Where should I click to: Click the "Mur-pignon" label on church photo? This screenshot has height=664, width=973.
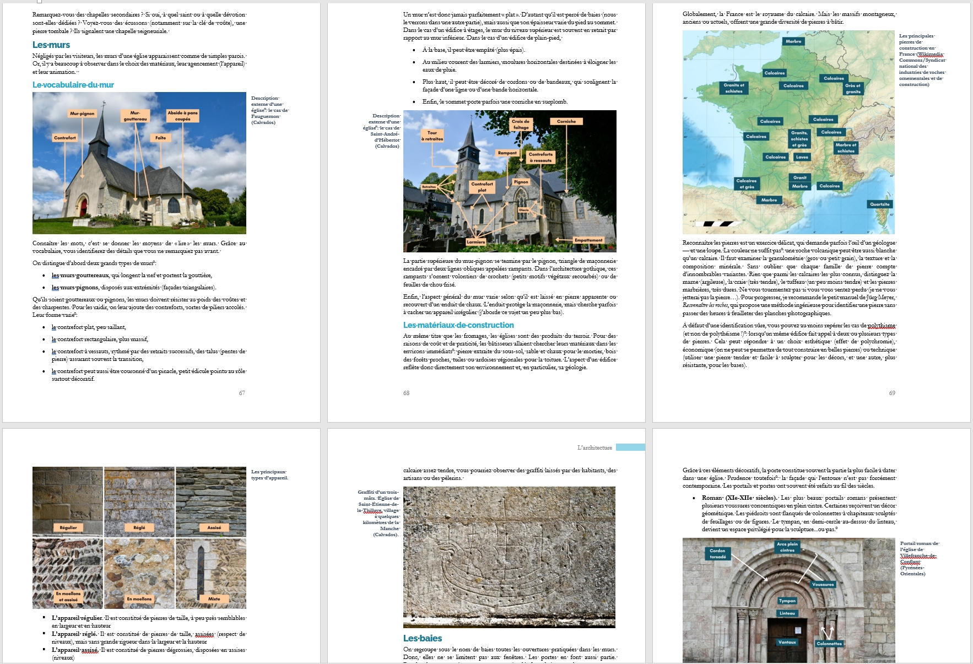pyautogui.click(x=82, y=114)
